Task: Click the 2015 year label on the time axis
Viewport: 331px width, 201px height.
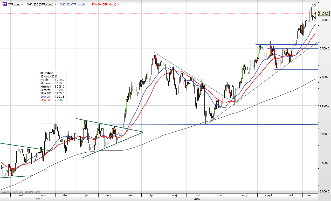Action: (x=39, y=199)
